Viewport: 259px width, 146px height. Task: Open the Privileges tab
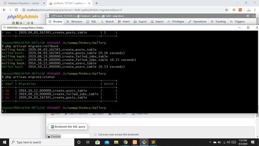click(176, 21)
